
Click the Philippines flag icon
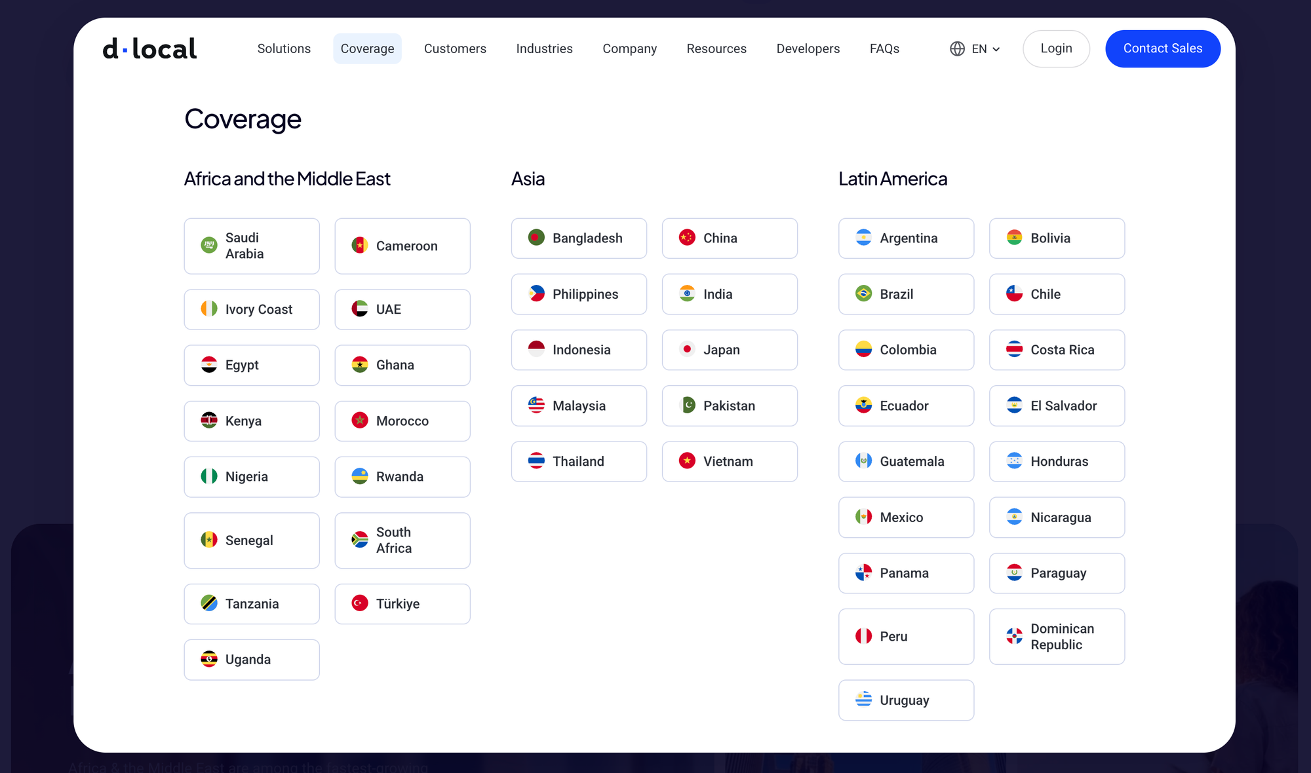click(536, 293)
